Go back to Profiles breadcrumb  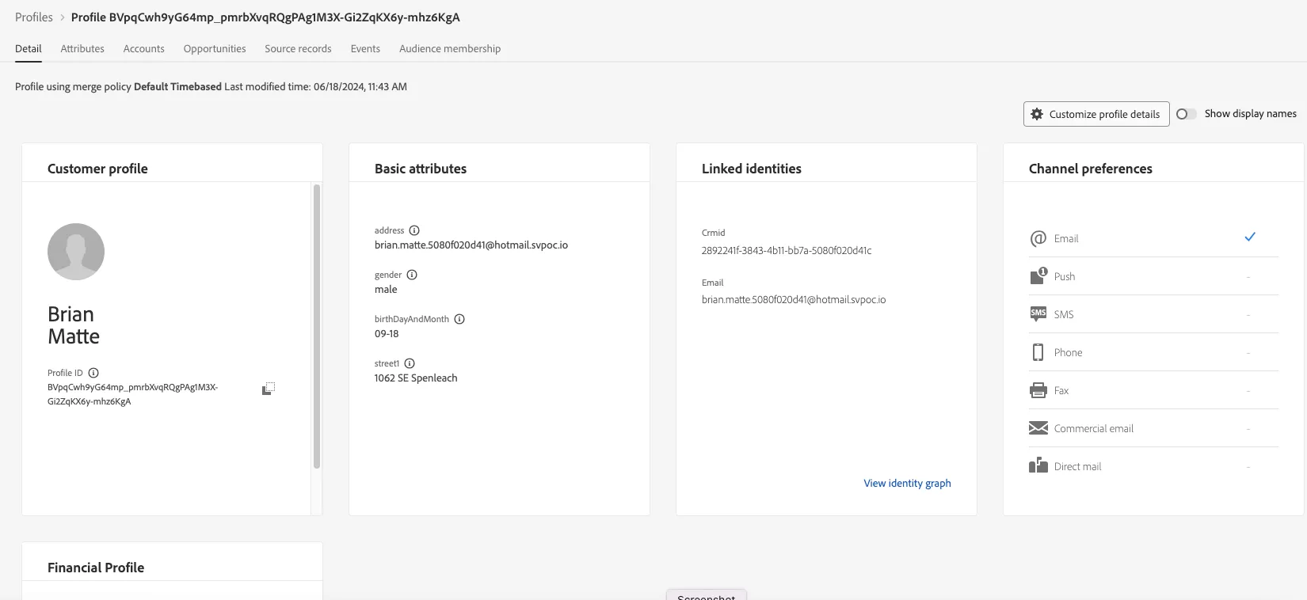pyautogui.click(x=34, y=17)
